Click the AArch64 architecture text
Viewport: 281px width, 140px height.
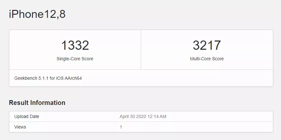pyautogui.click(x=74, y=78)
